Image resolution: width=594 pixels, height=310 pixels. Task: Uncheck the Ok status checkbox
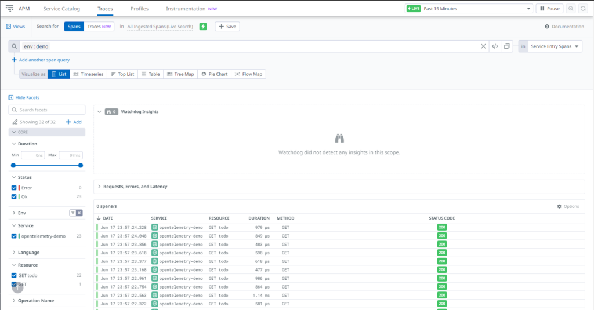coord(14,196)
